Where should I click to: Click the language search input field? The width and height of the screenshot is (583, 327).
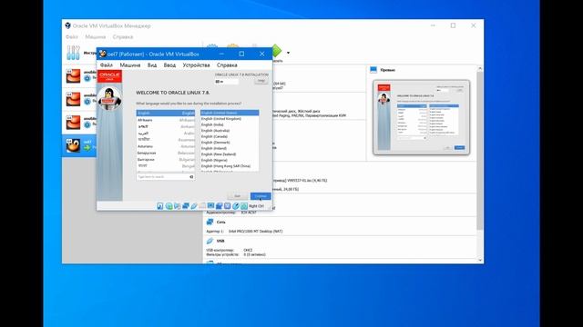click(166, 177)
